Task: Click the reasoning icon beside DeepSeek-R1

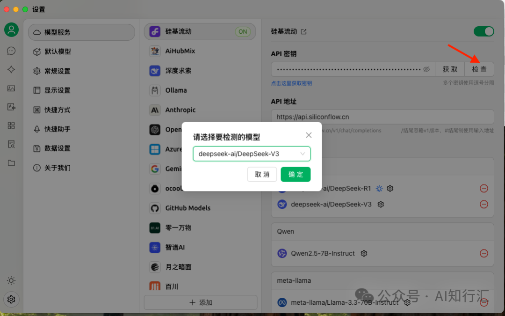Action: coord(379,188)
